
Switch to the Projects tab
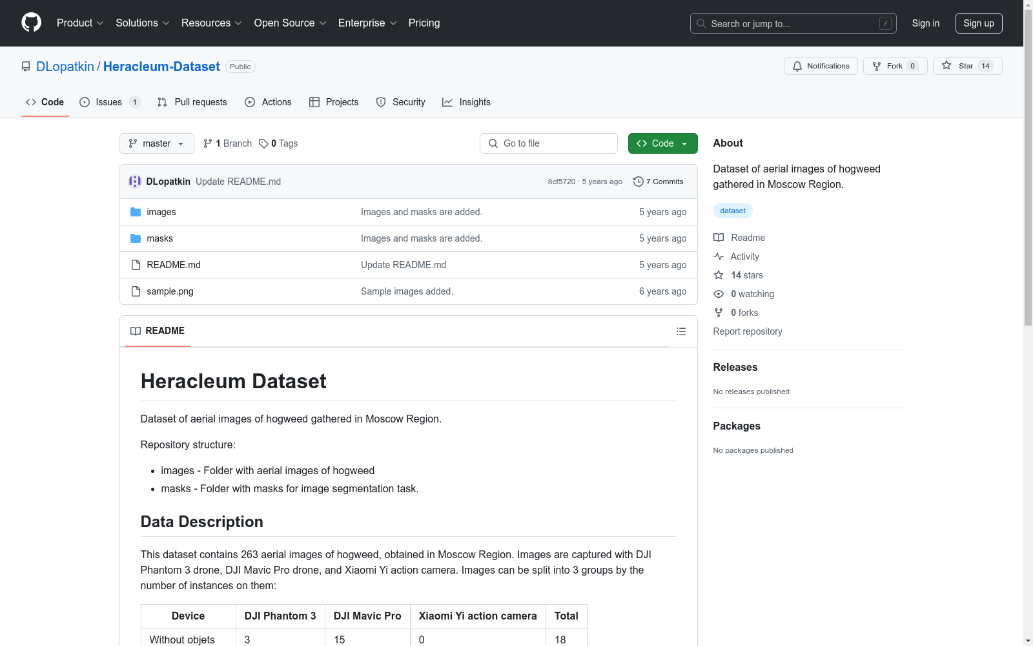coord(334,102)
